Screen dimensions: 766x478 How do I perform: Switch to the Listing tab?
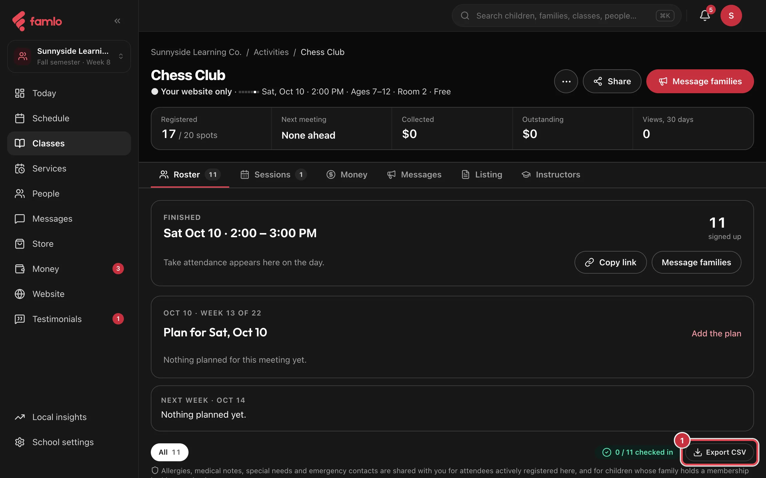pyautogui.click(x=482, y=174)
